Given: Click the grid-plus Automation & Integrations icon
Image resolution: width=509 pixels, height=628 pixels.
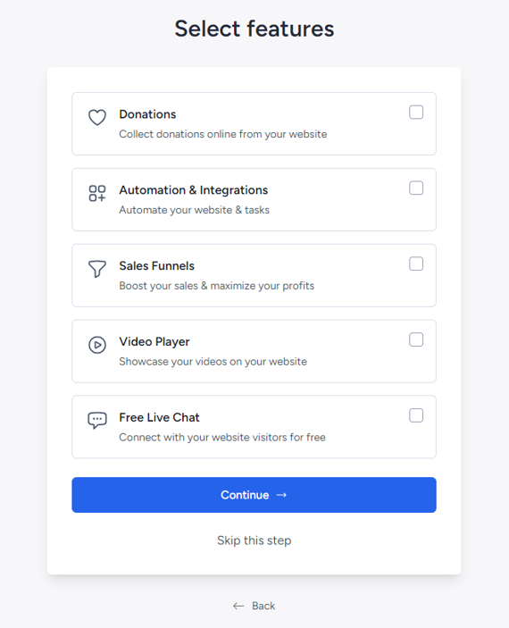Looking at the screenshot, I should [97, 194].
